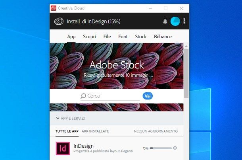Screen dimensions: 242x160
Task: Open the notifications bell
Action: [165, 21]
